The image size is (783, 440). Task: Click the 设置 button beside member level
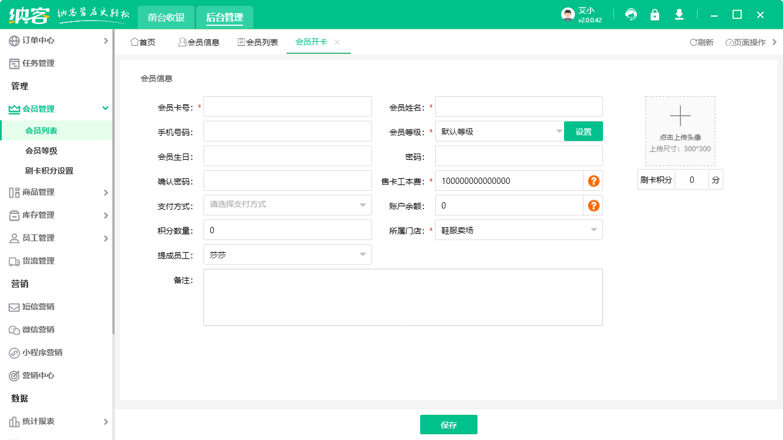[583, 131]
